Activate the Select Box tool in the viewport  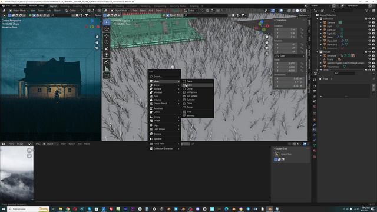point(107,22)
